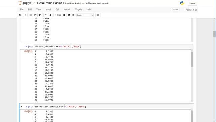Open the File menu
This screenshot has width=216, height=122.
click(x=22, y=9)
